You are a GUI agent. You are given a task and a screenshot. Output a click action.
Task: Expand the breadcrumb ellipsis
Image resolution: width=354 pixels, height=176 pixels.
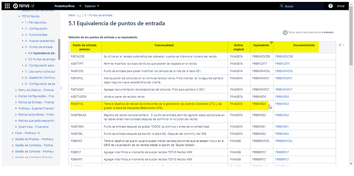(79, 15)
